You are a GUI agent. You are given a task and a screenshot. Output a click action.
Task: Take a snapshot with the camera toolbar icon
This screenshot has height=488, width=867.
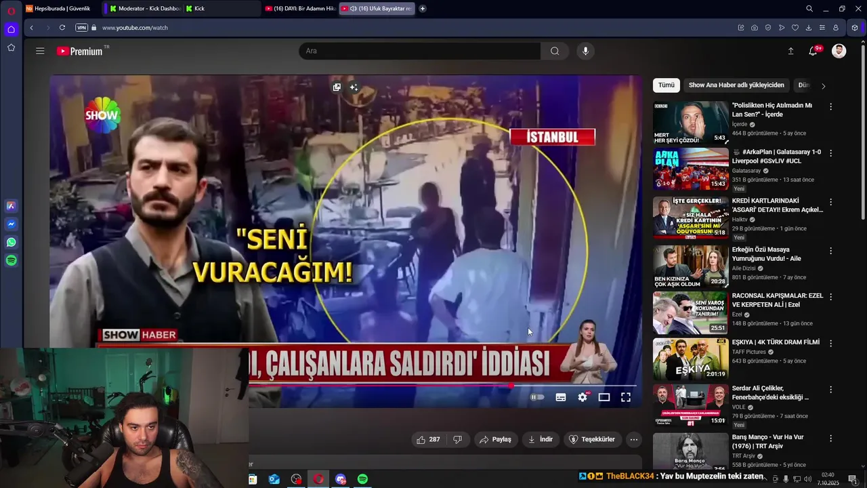point(755,28)
